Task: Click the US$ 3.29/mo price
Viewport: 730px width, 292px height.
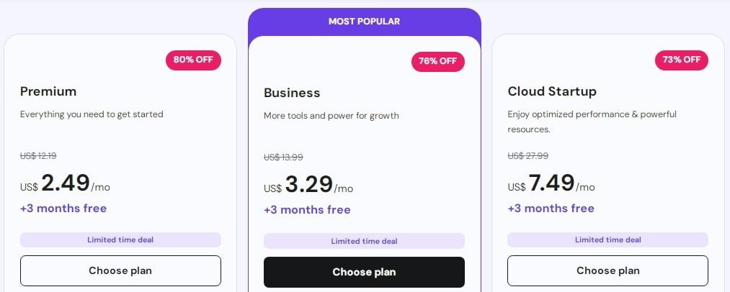Action: click(309, 186)
